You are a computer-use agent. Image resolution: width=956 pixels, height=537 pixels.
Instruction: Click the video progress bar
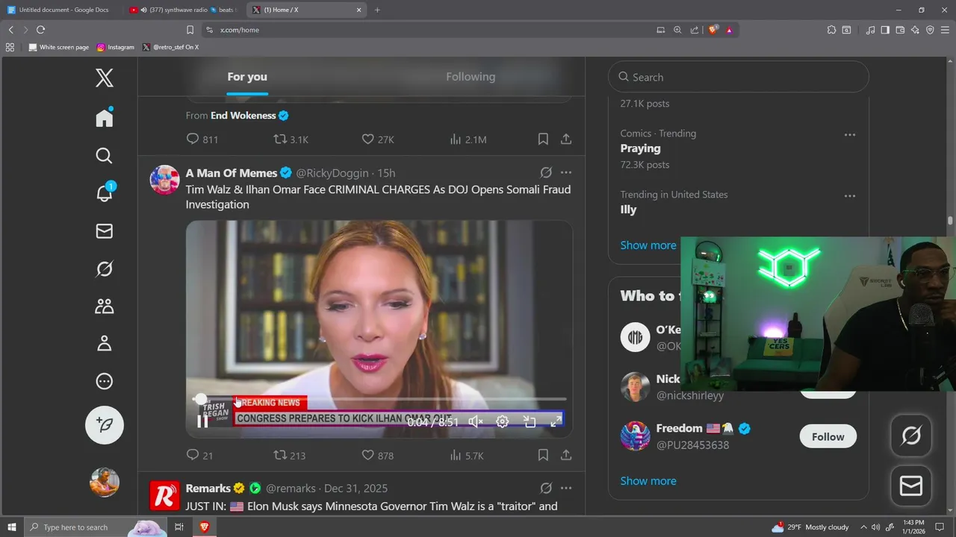(379, 400)
